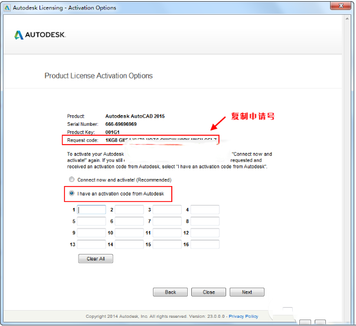Viewport: 356px width, 326px height.
Task: Select product key 001G1
Action: point(112,132)
